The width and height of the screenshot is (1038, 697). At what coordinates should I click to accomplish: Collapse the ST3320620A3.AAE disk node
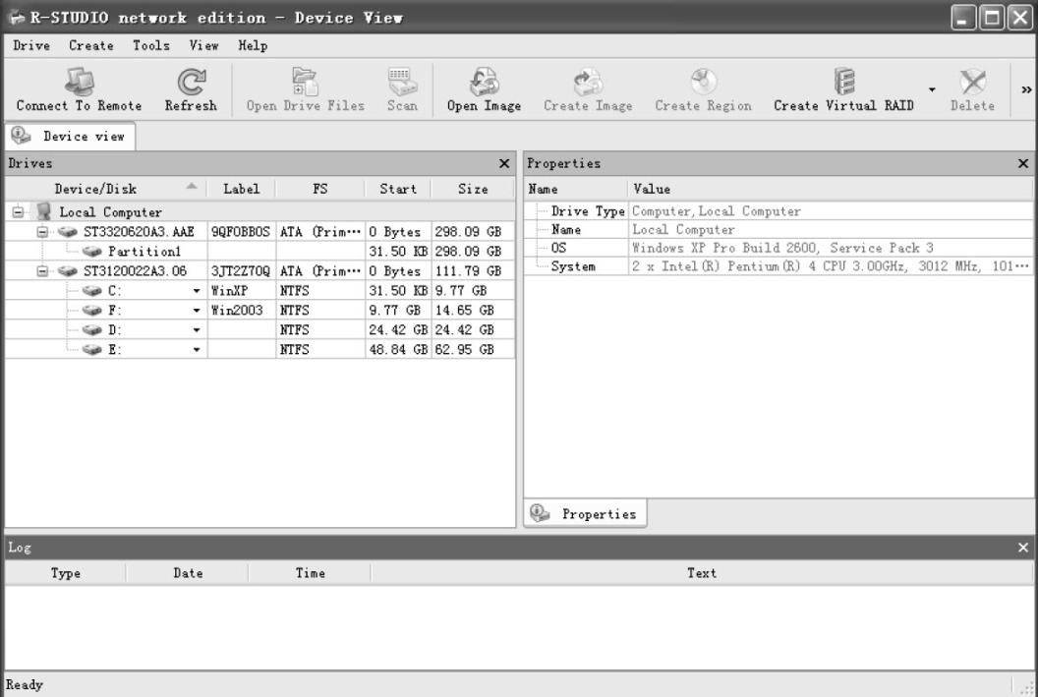(41, 232)
